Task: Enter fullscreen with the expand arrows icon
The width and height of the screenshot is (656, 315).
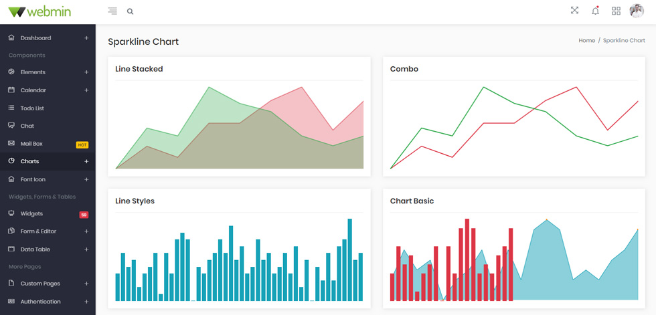Action: [574, 11]
